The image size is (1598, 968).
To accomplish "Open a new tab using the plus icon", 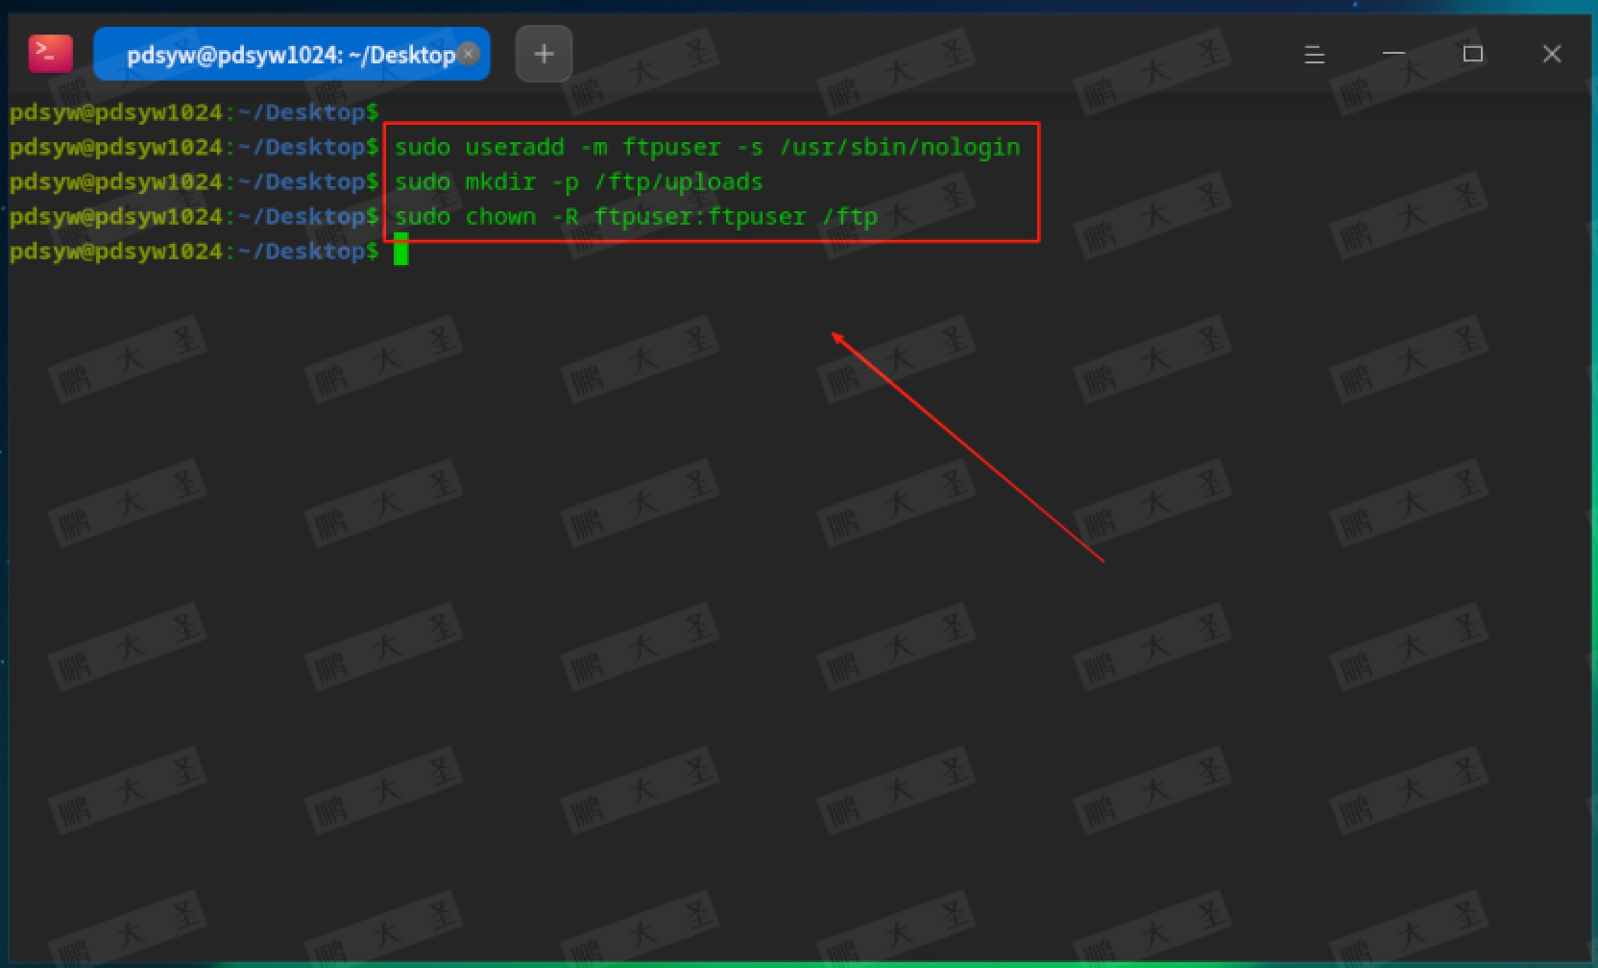I will 544,54.
